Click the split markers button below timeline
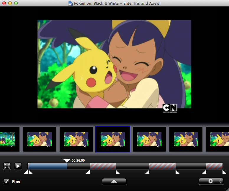This screenshot has width=229, height=191. click(x=114, y=182)
